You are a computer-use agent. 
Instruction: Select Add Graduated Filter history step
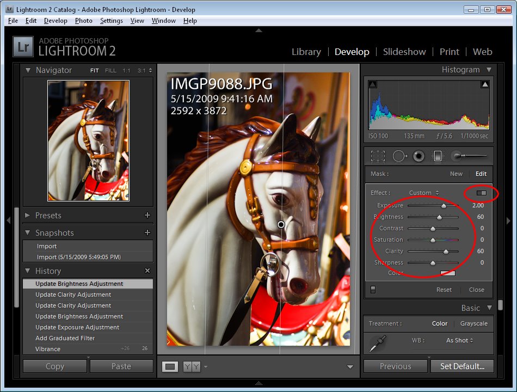tap(88, 338)
